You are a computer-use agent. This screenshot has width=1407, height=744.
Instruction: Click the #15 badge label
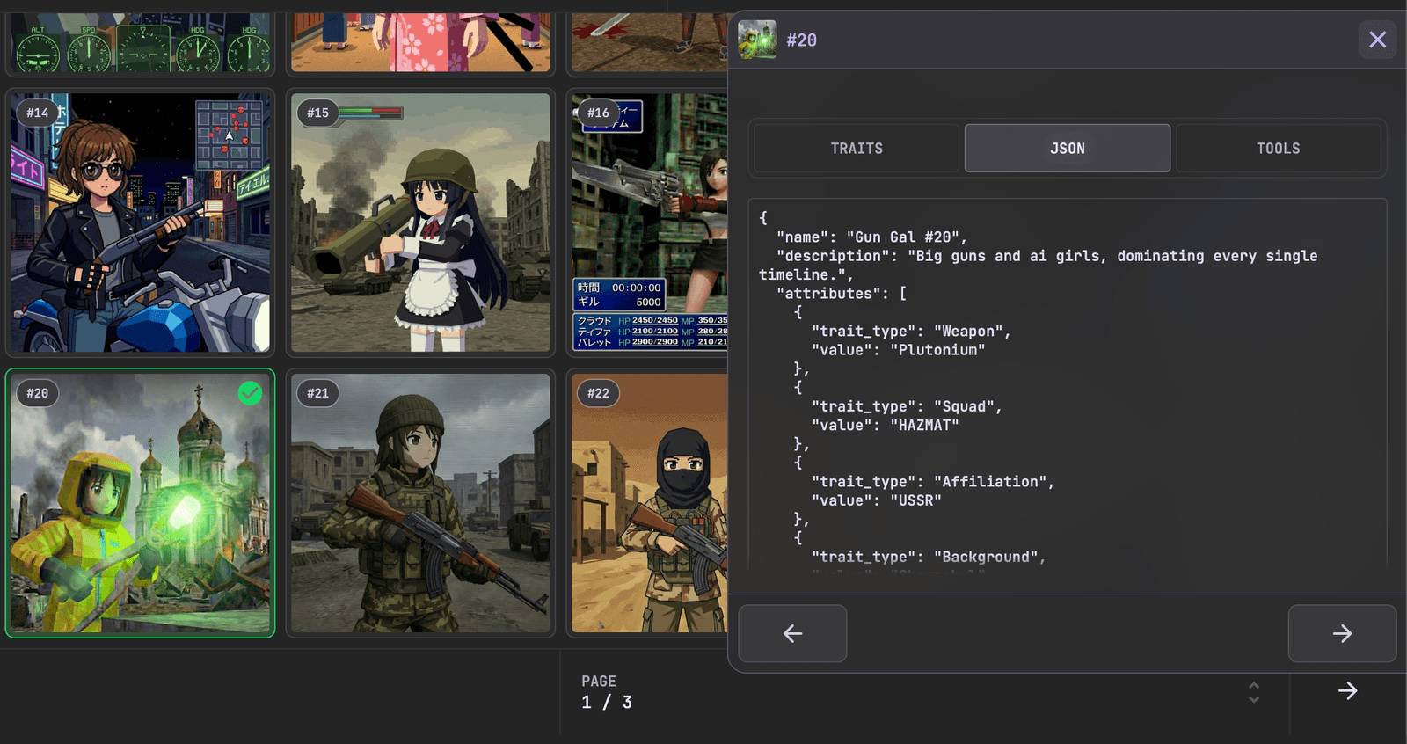[x=317, y=113]
